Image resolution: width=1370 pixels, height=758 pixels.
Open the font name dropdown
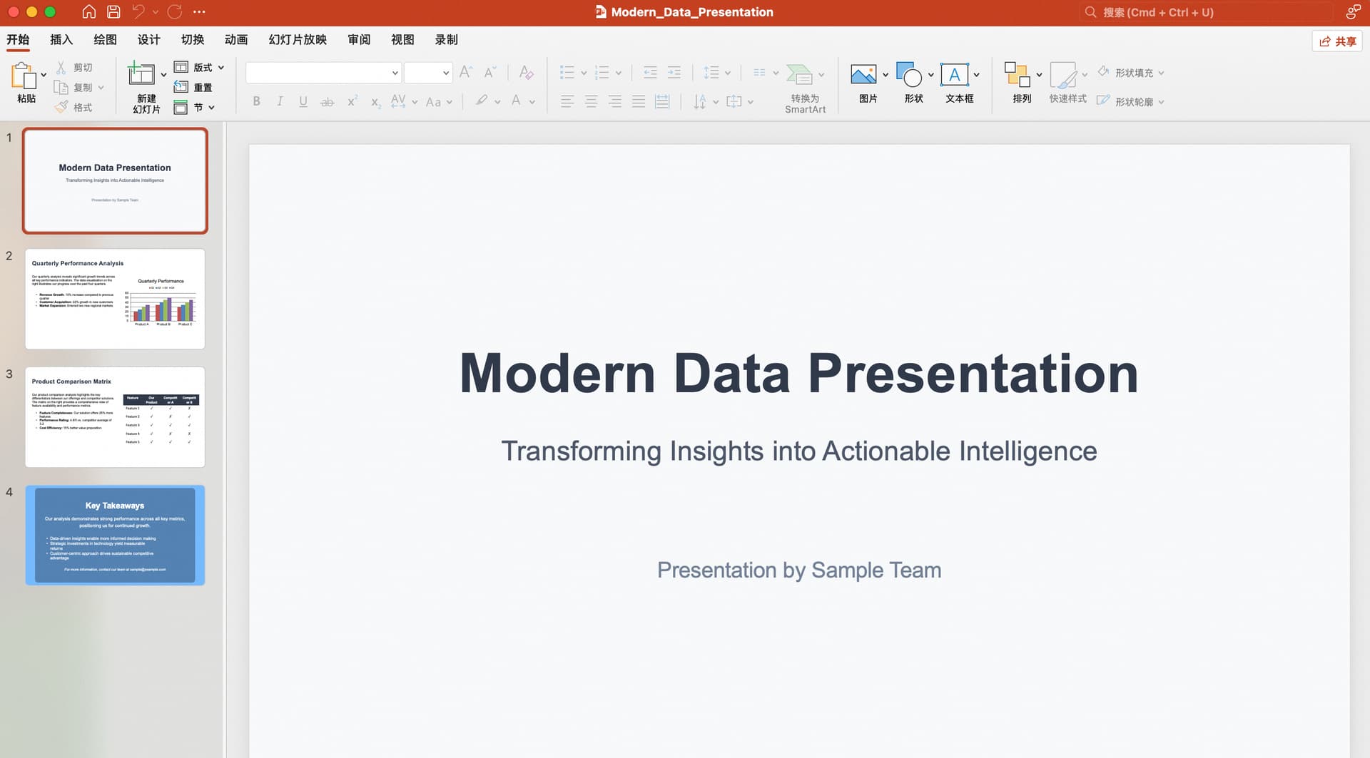(x=395, y=73)
